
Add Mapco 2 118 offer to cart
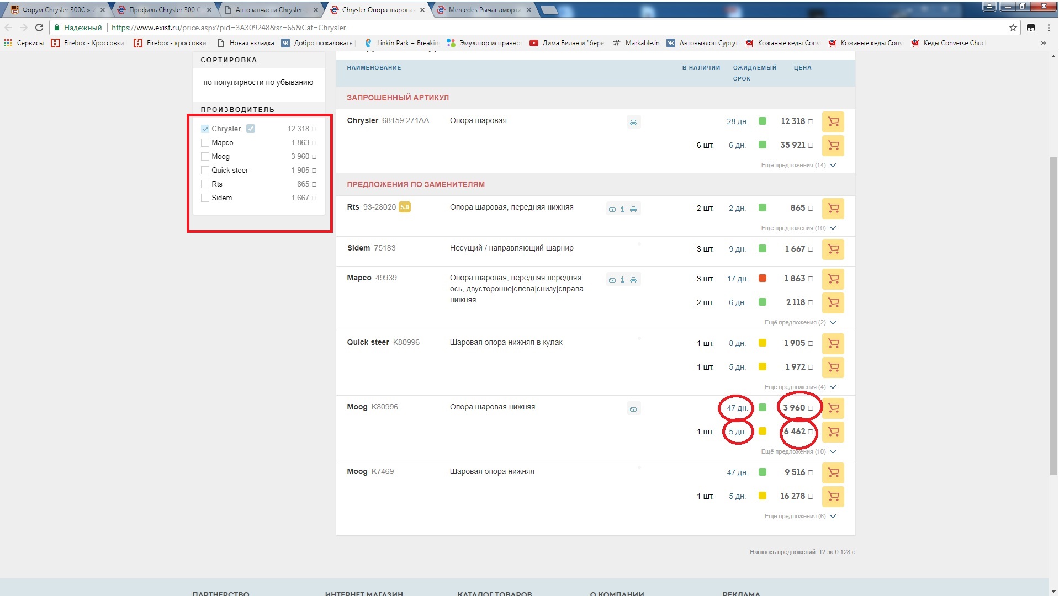click(x=833, y=303)
